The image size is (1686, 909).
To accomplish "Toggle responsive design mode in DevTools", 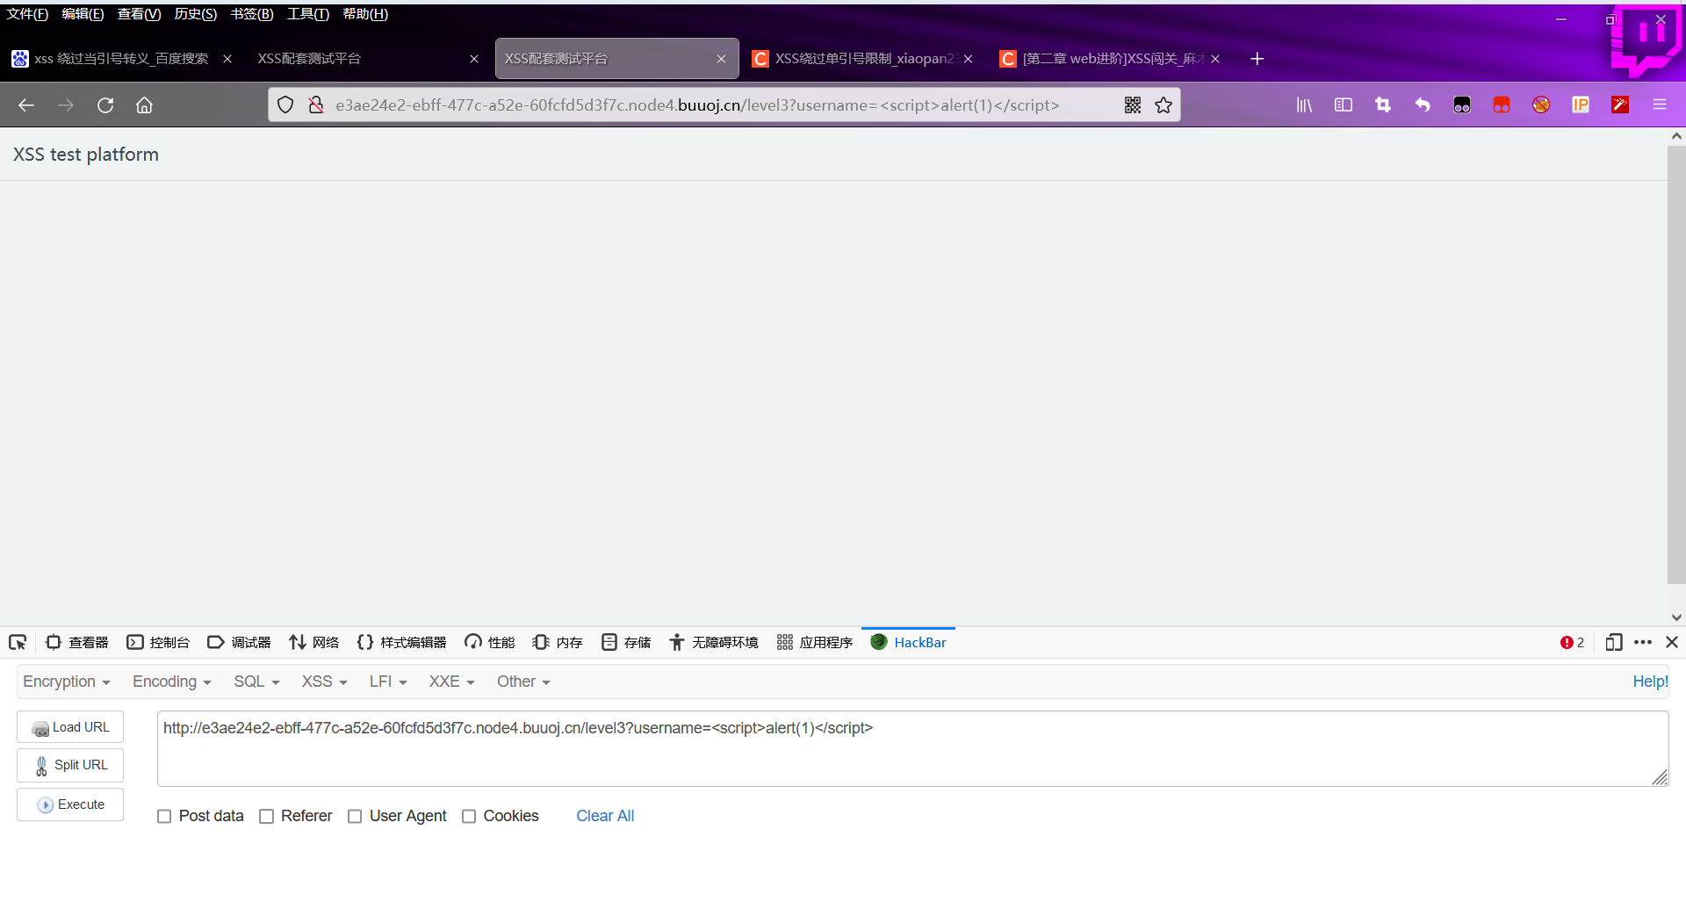I will point(1615,642).
